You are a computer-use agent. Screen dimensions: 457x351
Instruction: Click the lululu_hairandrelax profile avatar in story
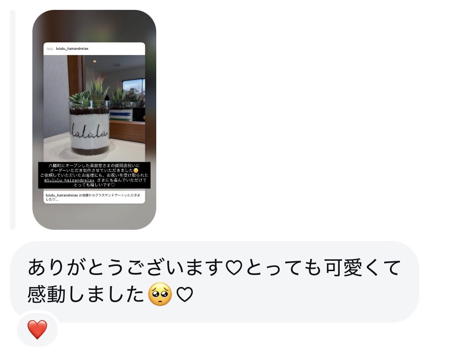50,49
